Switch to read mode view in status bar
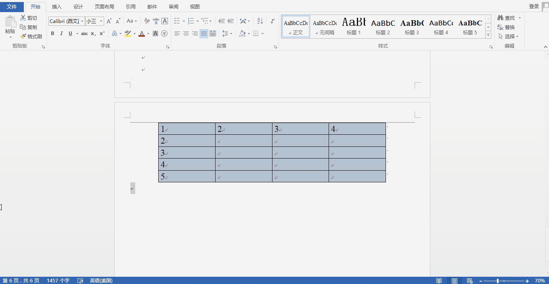Screen dimensions: 549x284 pos(439,281)
